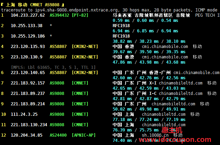Click latency value 38.82 ms

[122, 41]
